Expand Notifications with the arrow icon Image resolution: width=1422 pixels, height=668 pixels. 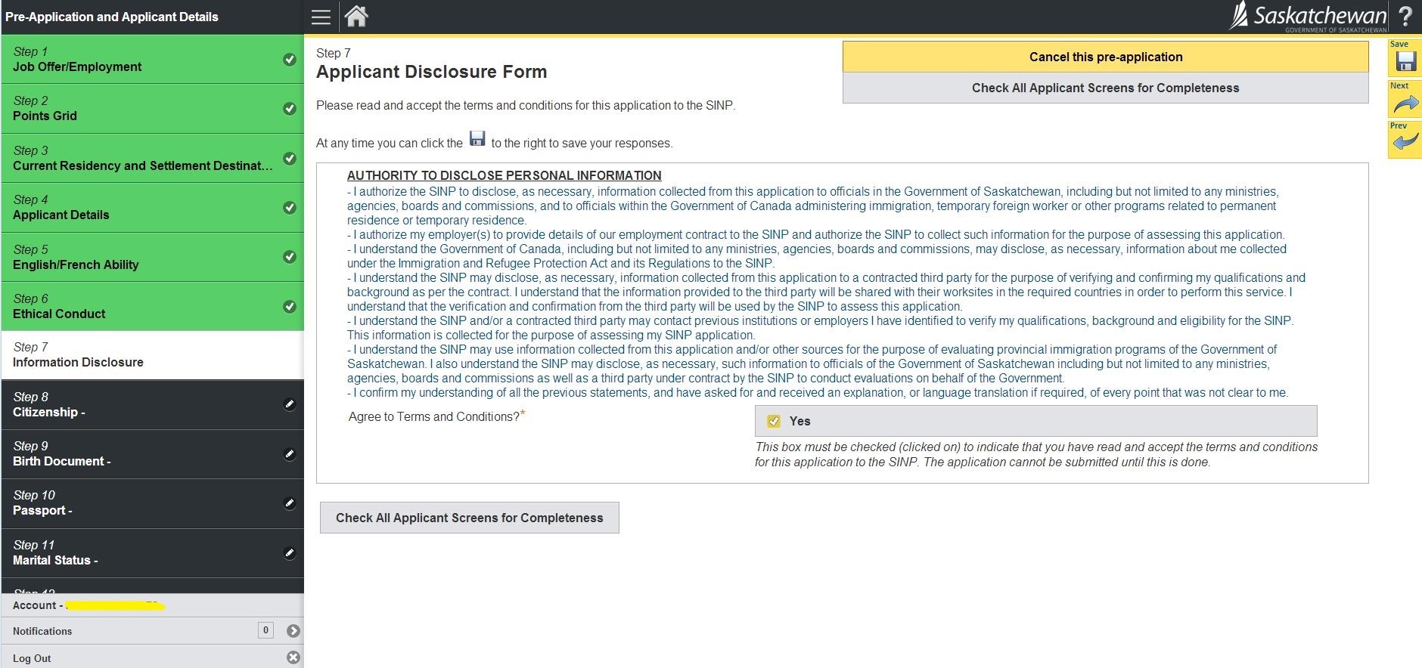[x=293, y=631]
